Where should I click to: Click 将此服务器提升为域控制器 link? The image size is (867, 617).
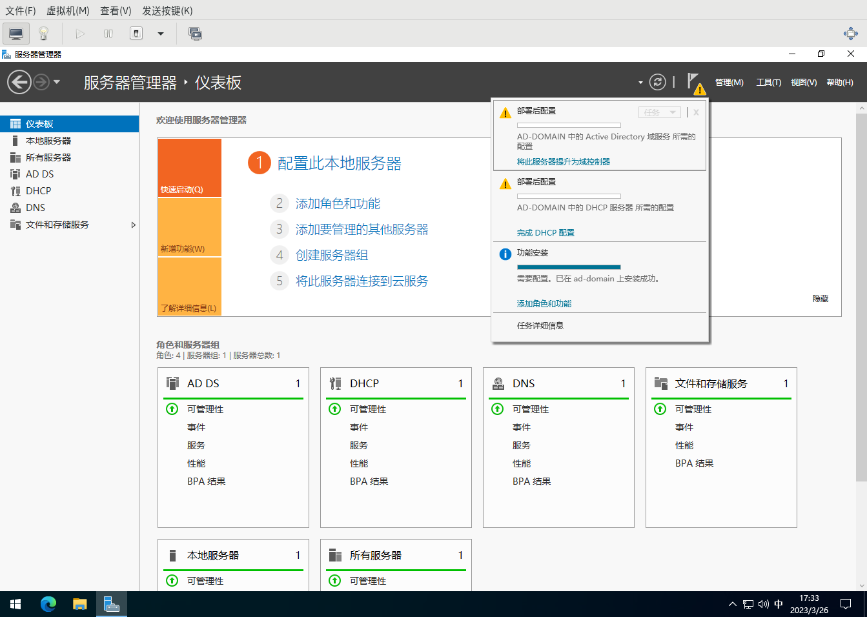tap(563, 162)
